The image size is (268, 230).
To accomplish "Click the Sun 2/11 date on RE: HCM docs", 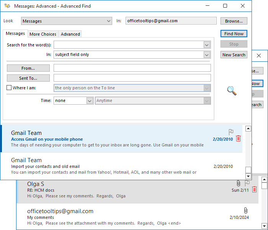I will pyautogui.click(x=240, y=190).
